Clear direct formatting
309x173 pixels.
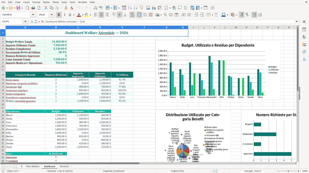(x=71, y=8)
